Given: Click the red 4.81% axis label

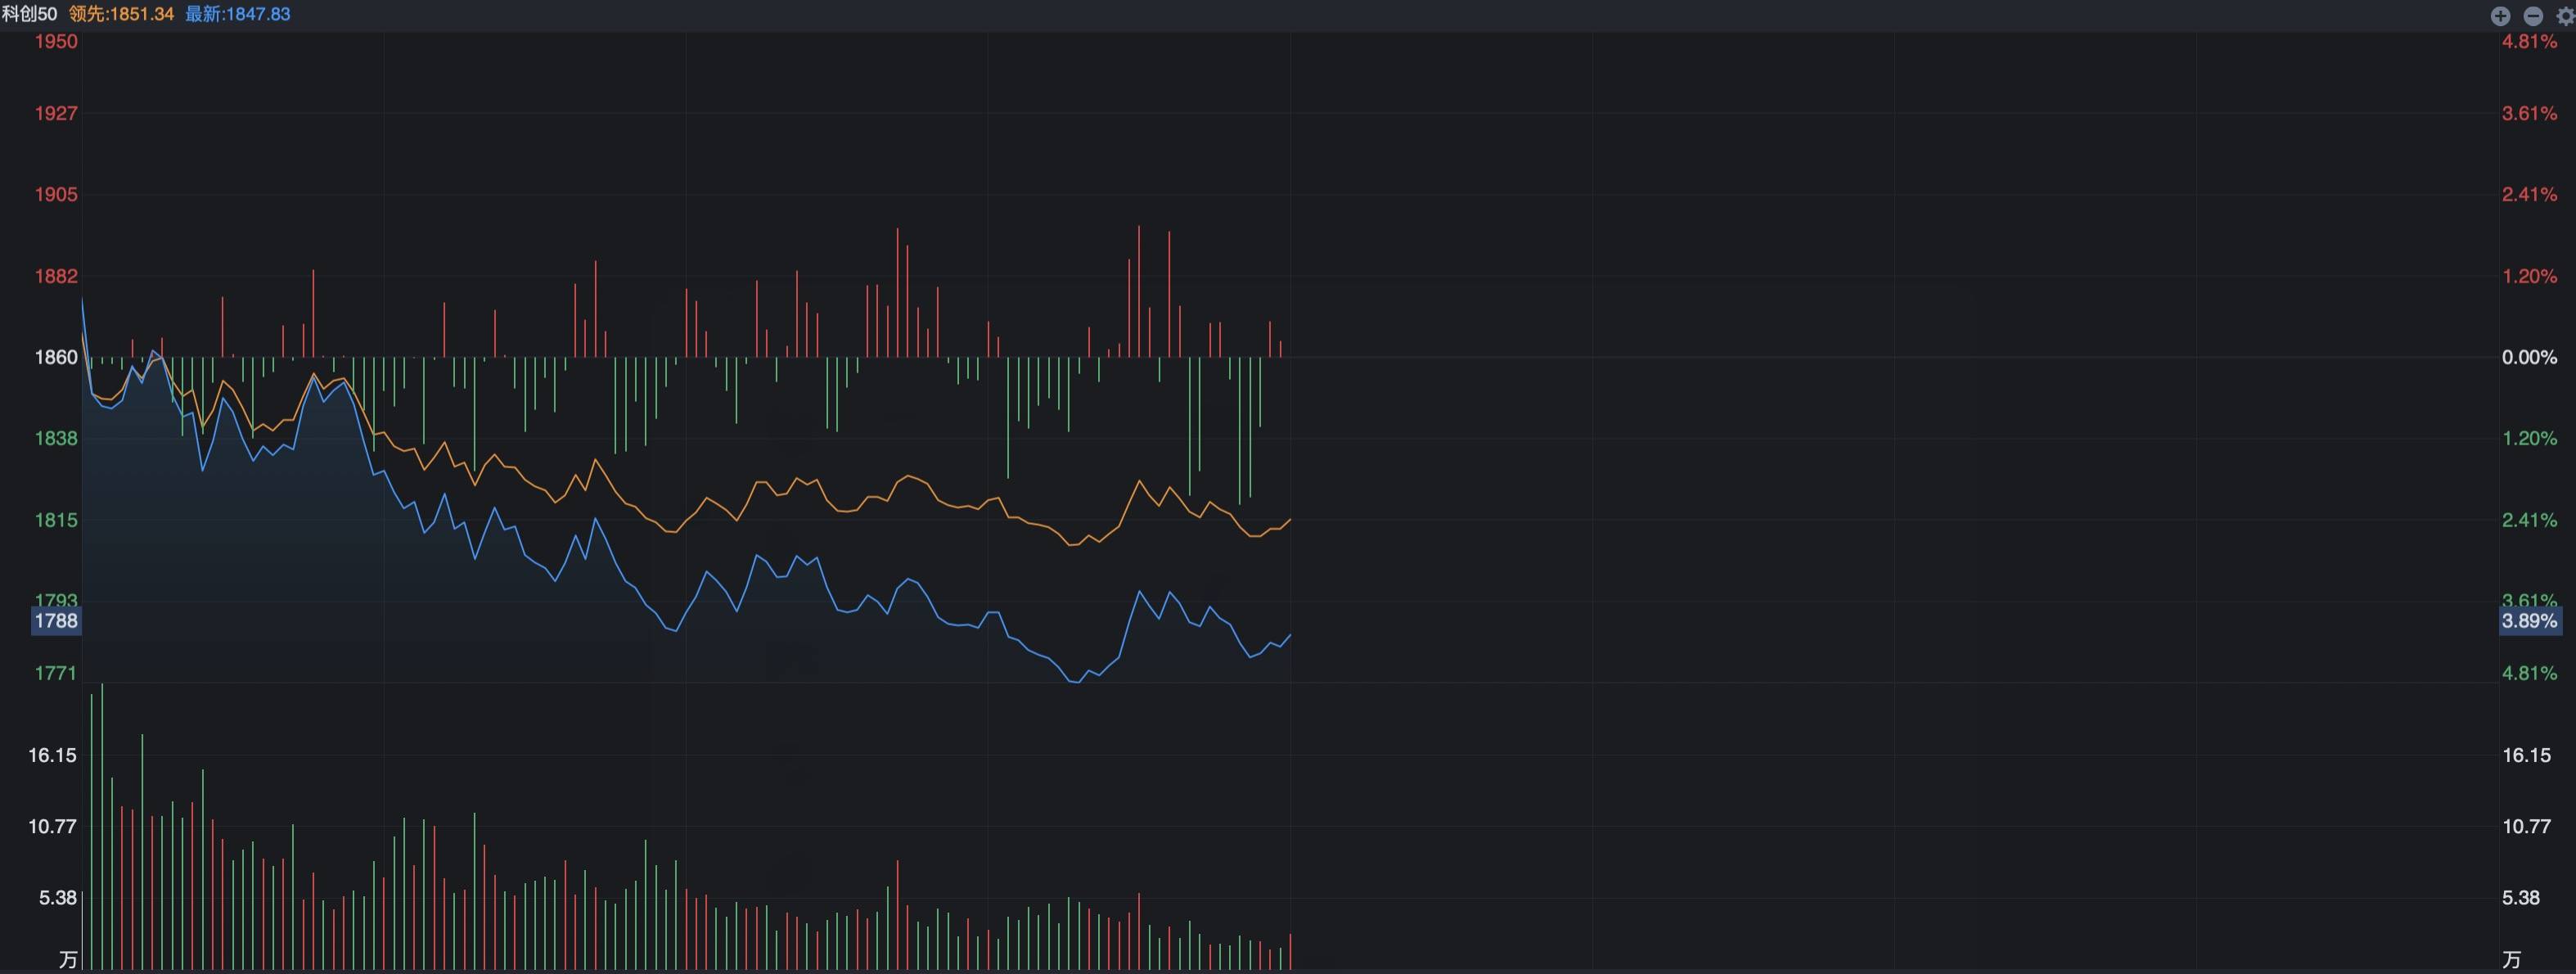Looking at the screenshot, I should (2530, 41).
